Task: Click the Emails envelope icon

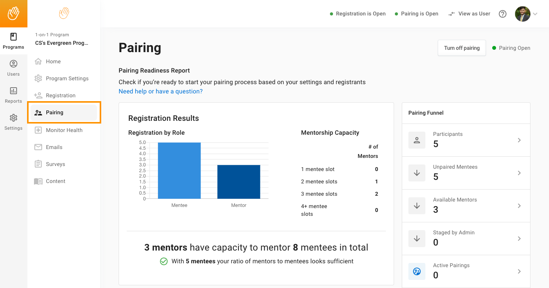Action: [x=38, y=147]
